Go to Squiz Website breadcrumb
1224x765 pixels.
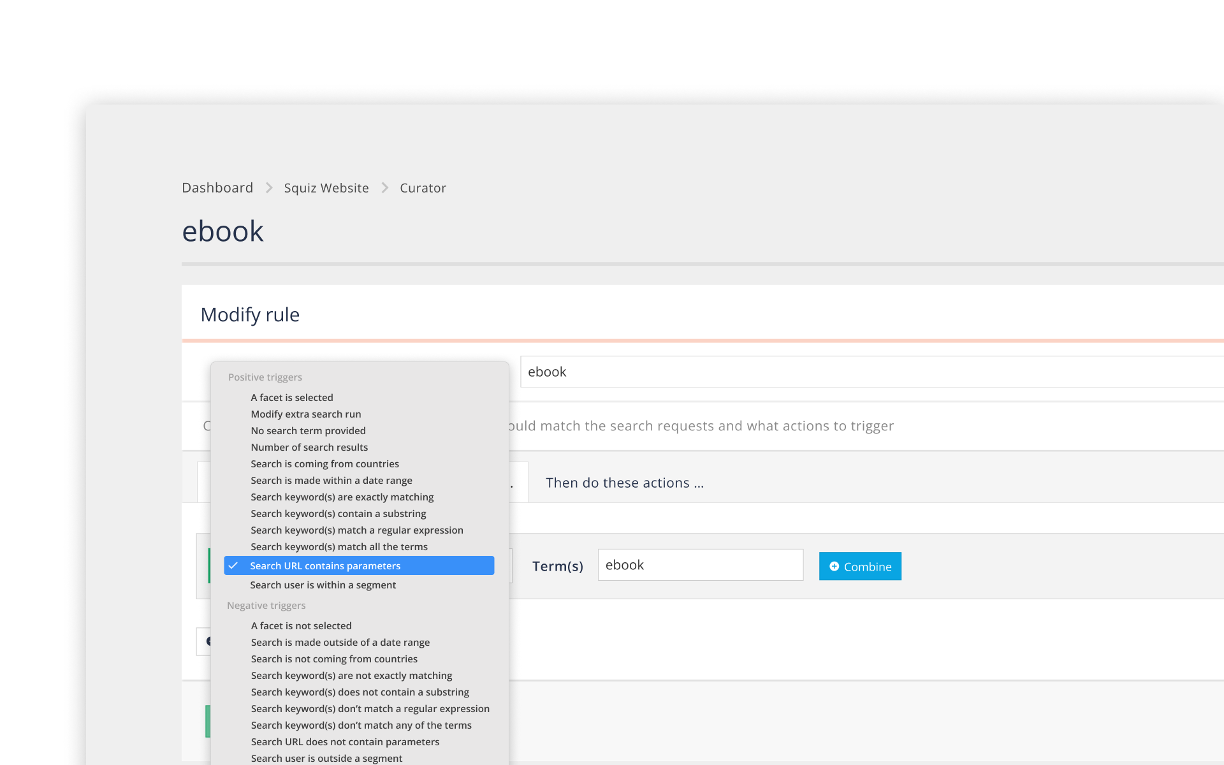[x=326, y=187]
